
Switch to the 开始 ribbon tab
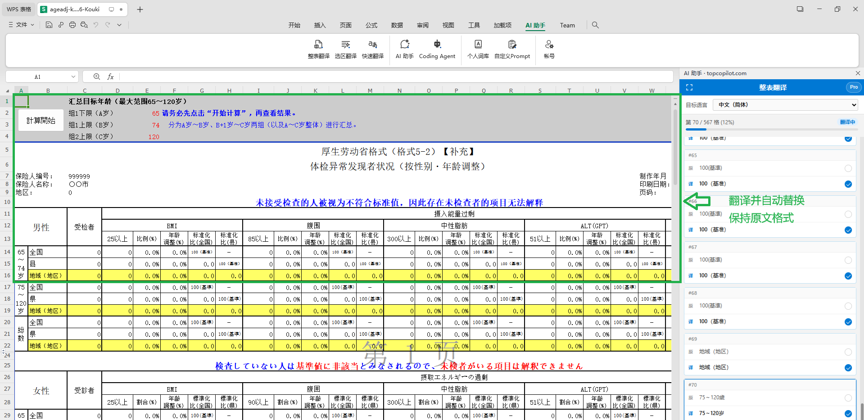click(x=294, y=25)
